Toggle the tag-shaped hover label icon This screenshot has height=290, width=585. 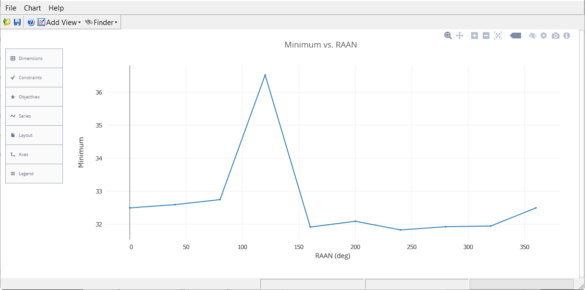[x=515, y=36]
